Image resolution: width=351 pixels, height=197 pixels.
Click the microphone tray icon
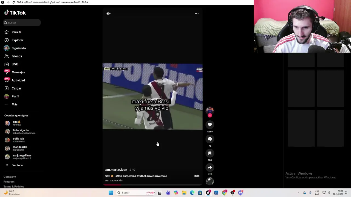[x=310, y=193]
